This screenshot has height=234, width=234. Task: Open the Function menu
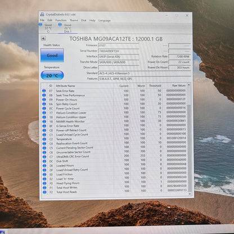coord(61,20)
